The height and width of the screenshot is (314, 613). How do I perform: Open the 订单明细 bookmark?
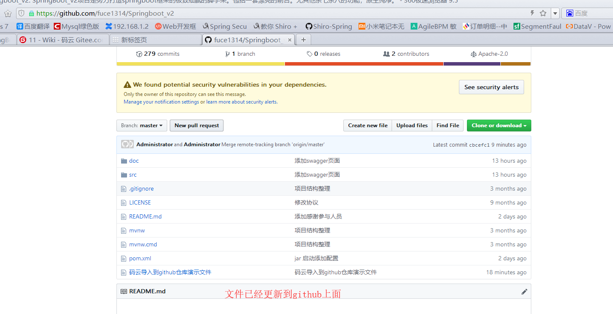coord(485,26)
